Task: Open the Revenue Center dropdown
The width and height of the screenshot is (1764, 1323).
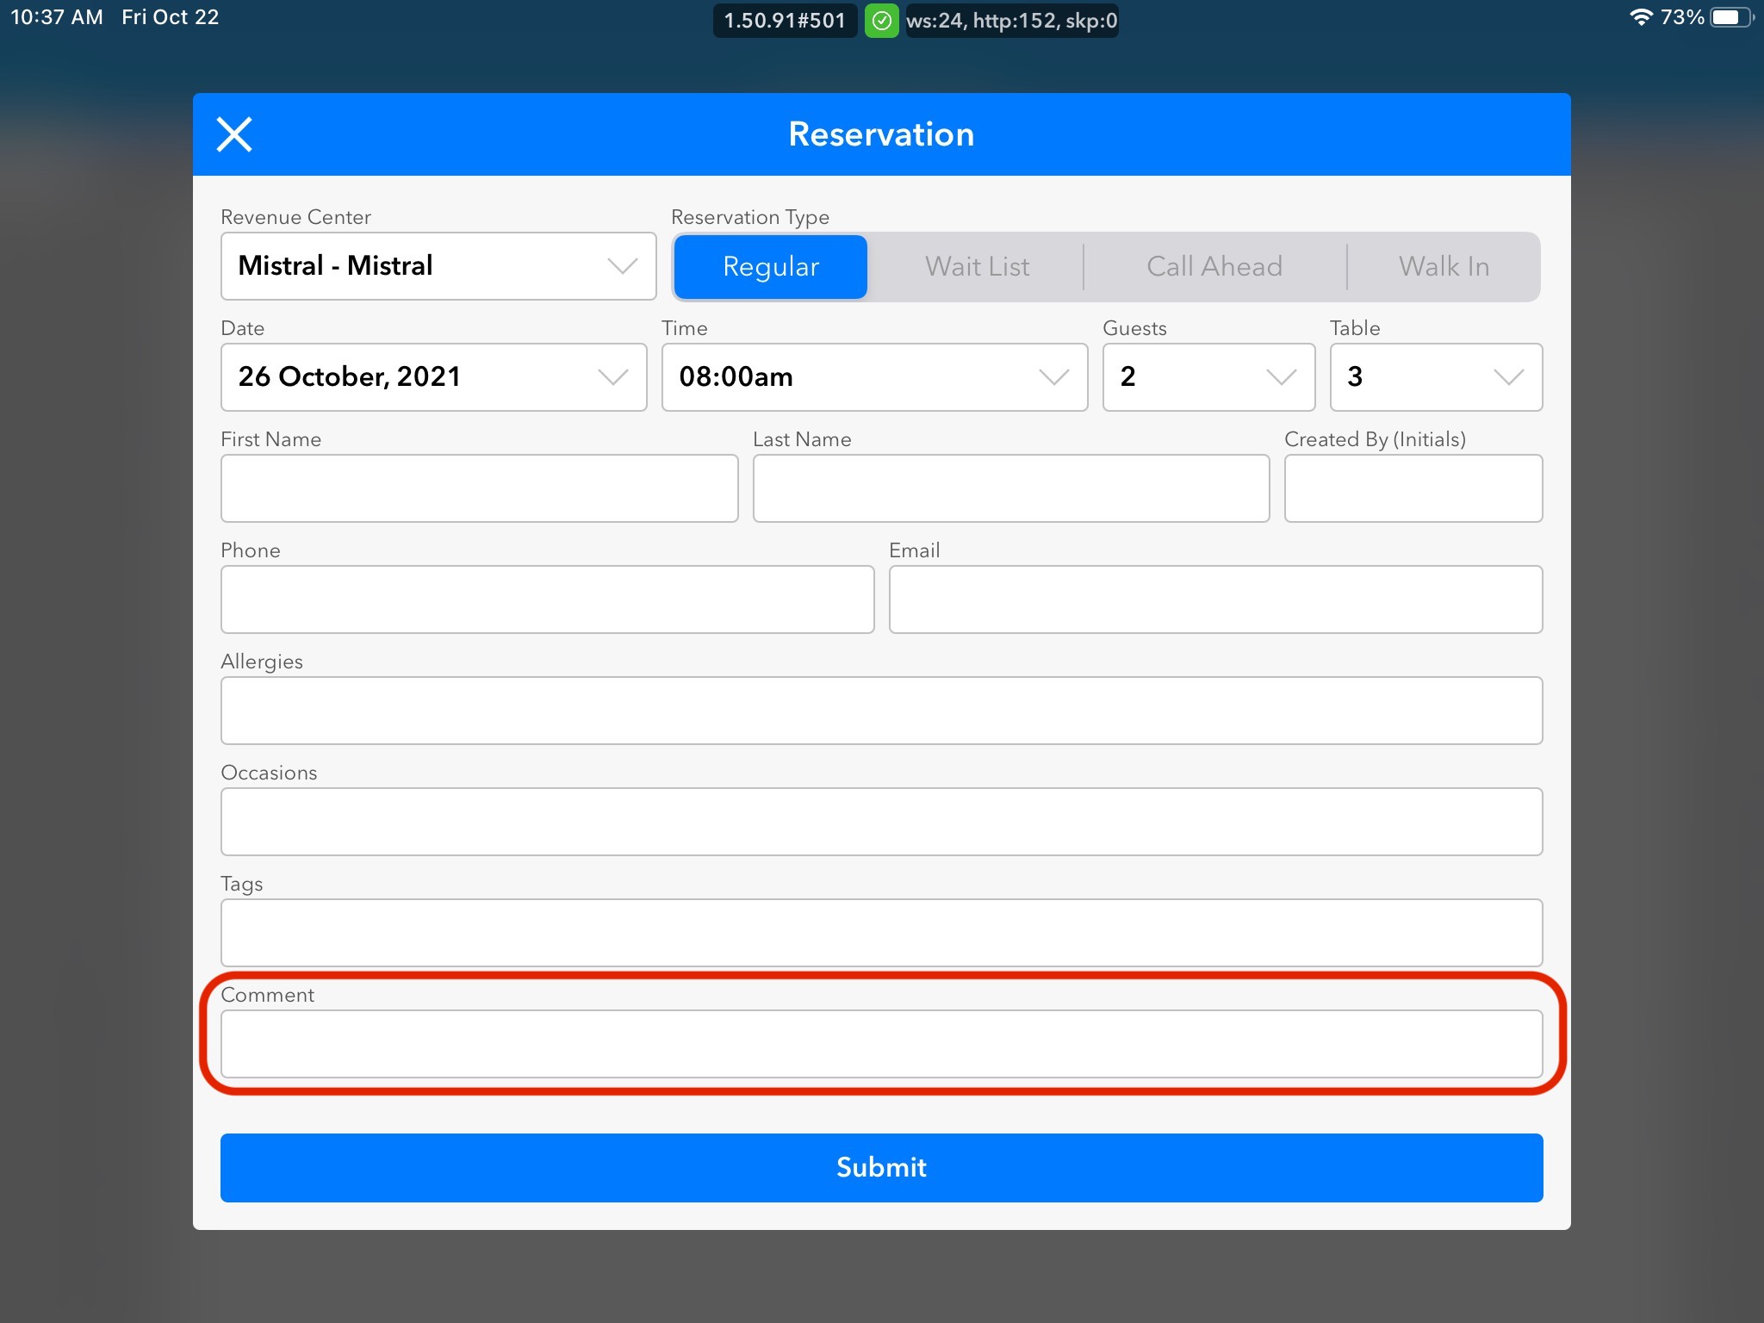Action: 438,266
